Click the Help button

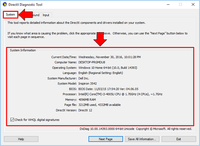[x=21, y=139]
